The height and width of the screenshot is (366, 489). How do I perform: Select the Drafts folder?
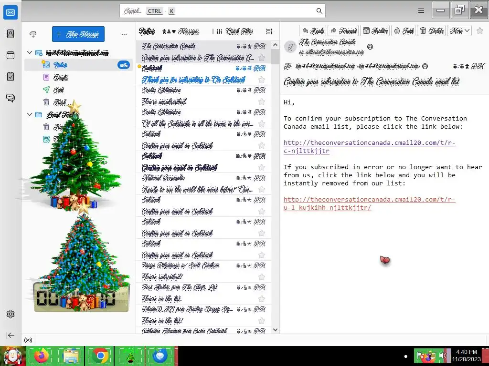(x=79, y=77)
